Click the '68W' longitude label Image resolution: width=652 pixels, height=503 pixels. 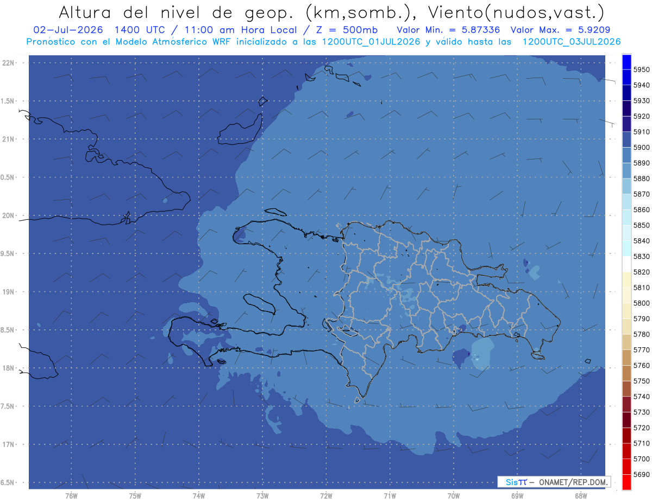(x=581, y=495)
